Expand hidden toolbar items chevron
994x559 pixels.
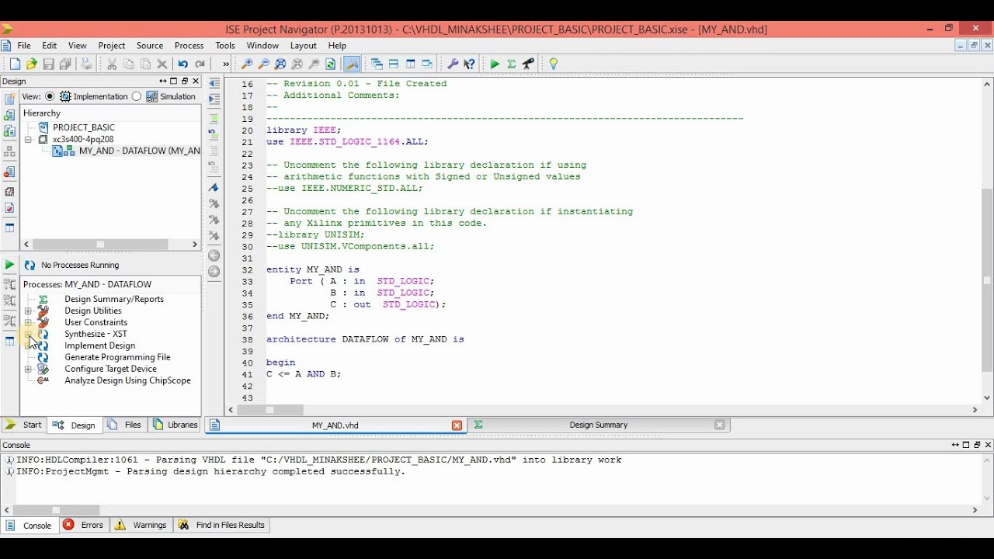226,64
